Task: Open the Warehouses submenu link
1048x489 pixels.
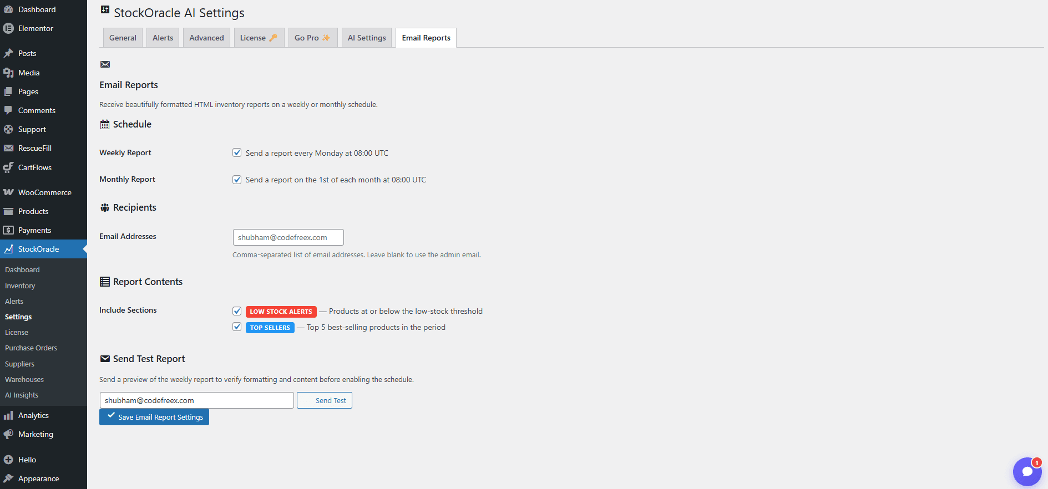Action: (x=24, y=379)
